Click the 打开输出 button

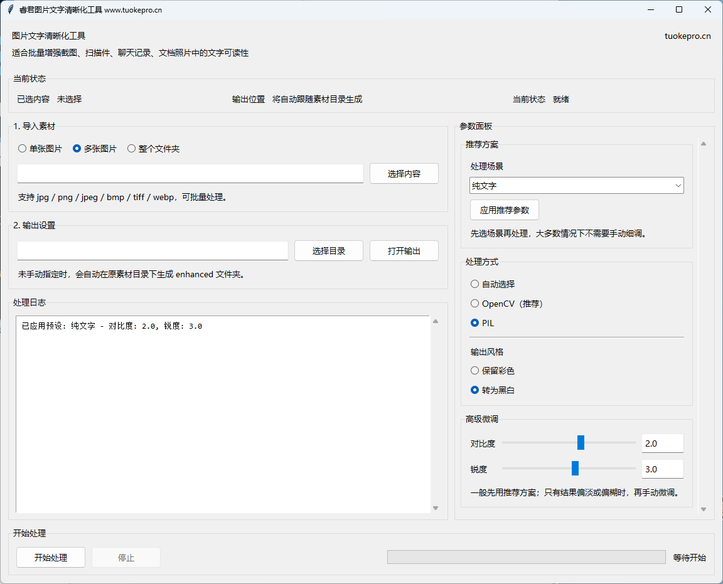pyautogui.click(x=404, y=251)
